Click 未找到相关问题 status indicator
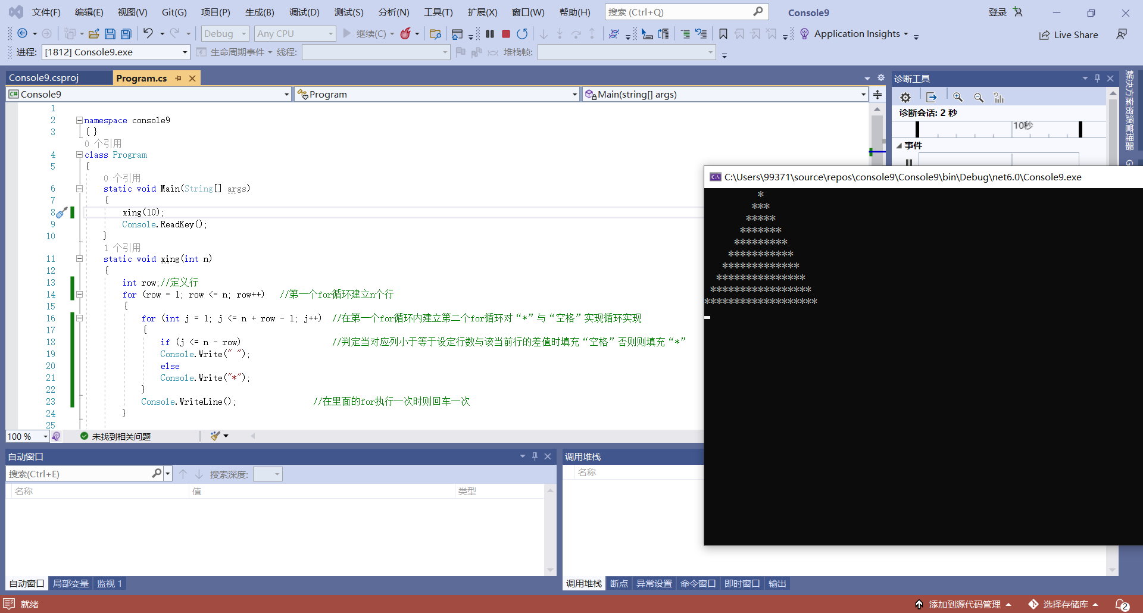This screenshot has width=1143, height=613. pyautogui.click(x=115, y=436)
